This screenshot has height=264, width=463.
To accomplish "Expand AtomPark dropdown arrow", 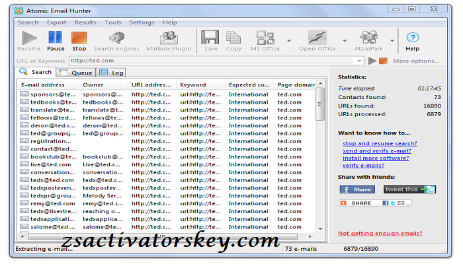I will [x=392, y=41].
